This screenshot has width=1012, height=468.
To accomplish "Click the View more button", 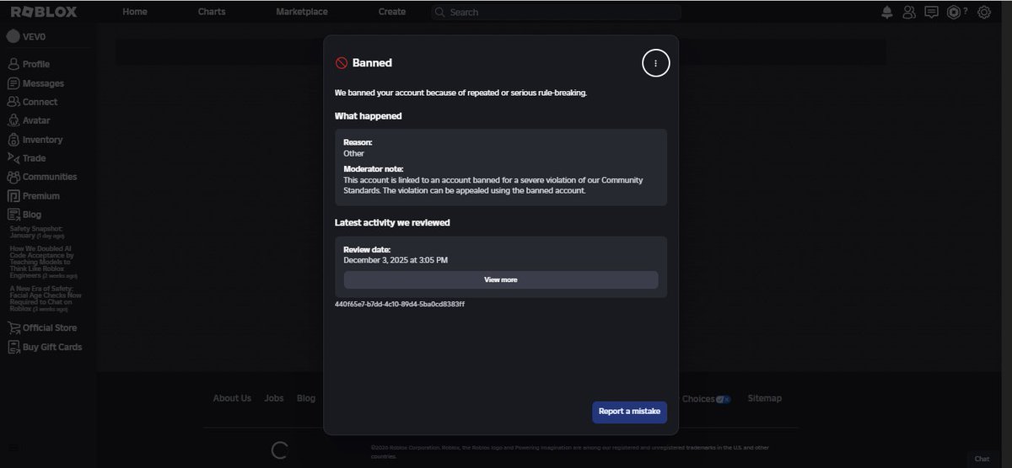I will tap(501, 279).
